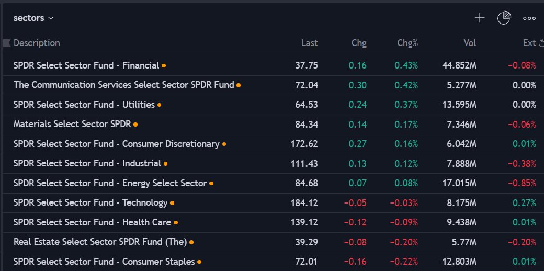Viewport: 544px width, 271px height.
Task: Click orange status dot next to Consumer Discretionary
Action: [x=224, y=144]
